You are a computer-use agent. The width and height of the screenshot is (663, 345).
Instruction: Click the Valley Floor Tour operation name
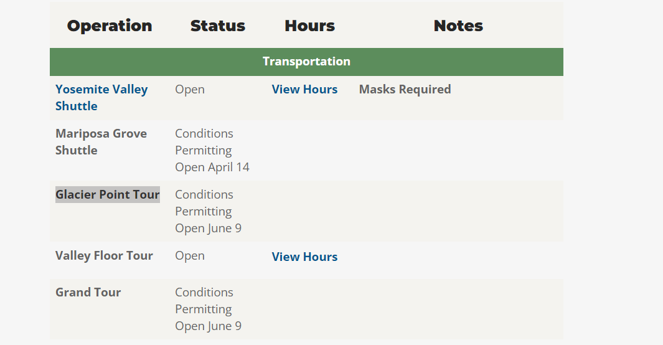pos(104,255)
